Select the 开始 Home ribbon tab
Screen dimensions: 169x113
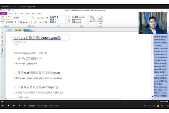(x=10, y=14)
